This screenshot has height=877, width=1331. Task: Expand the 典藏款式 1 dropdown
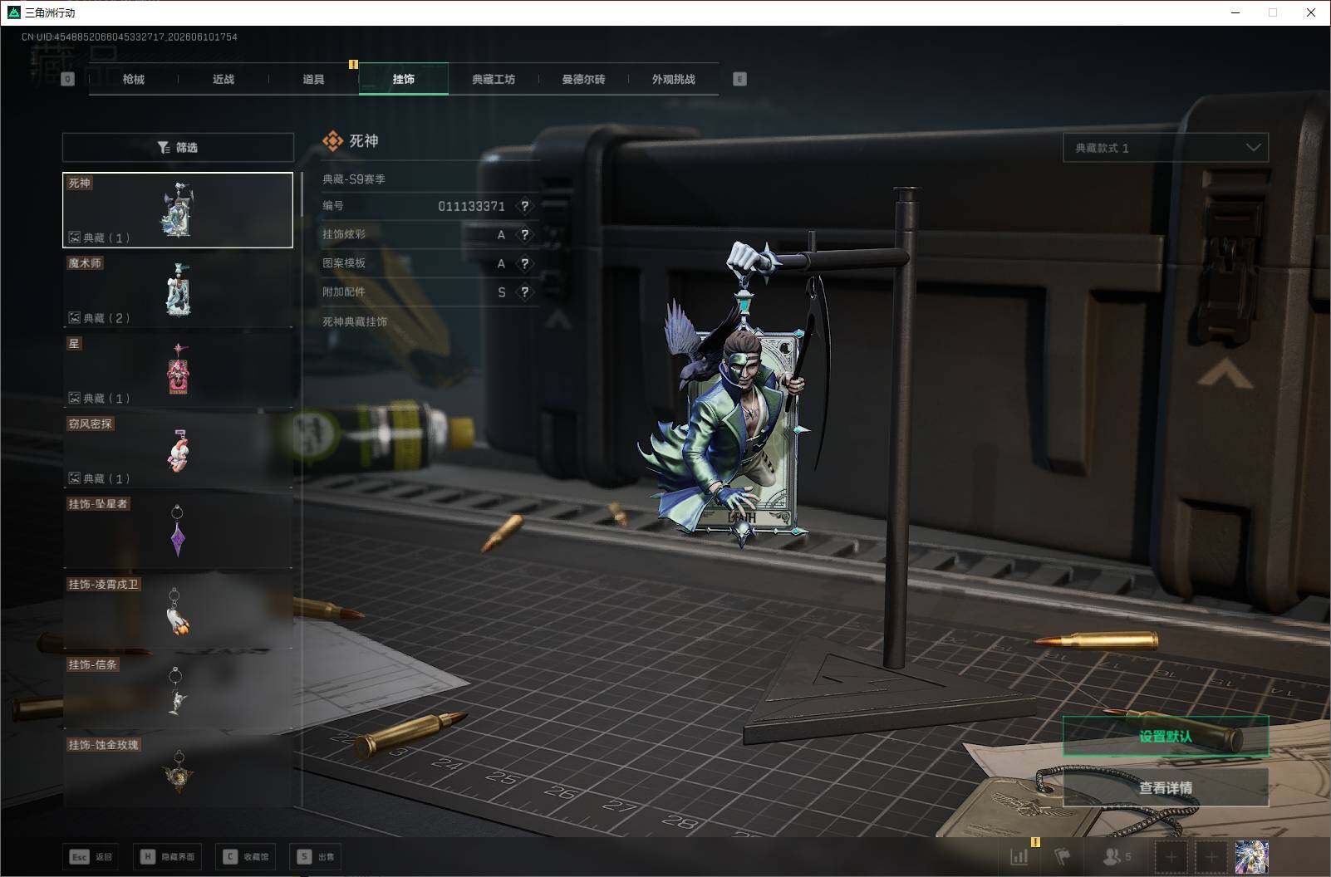click(1166, 148)
